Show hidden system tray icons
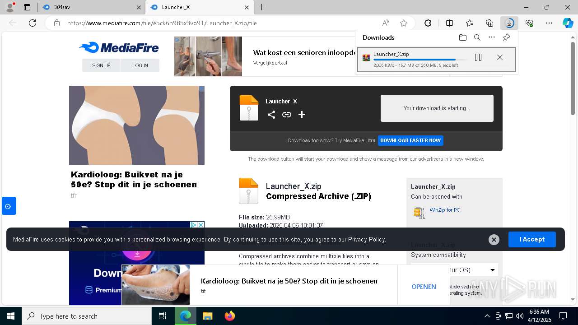 [487, 316]
